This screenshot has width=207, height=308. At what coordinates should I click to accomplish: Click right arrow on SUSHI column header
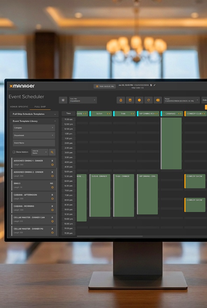[109, 114]
